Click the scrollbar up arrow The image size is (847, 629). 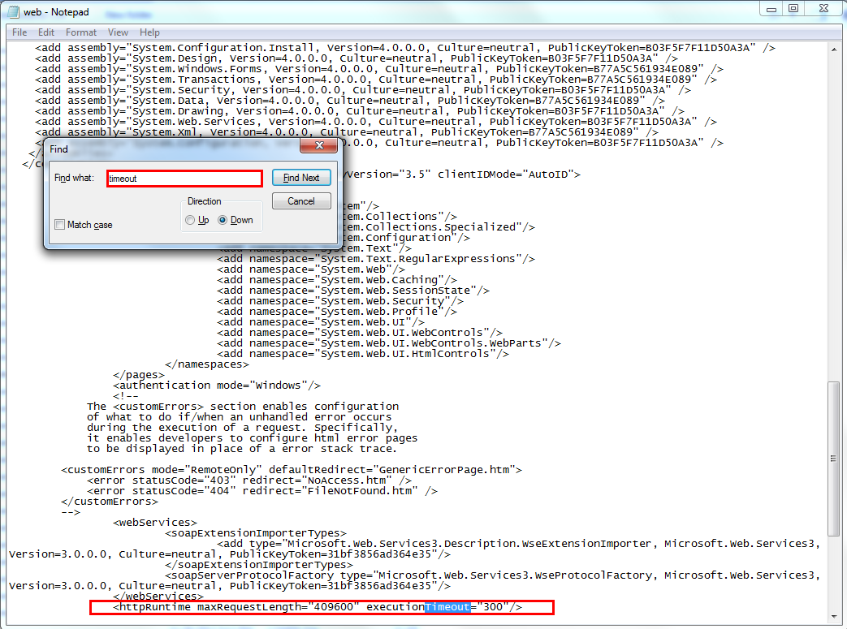click(834, 46)
